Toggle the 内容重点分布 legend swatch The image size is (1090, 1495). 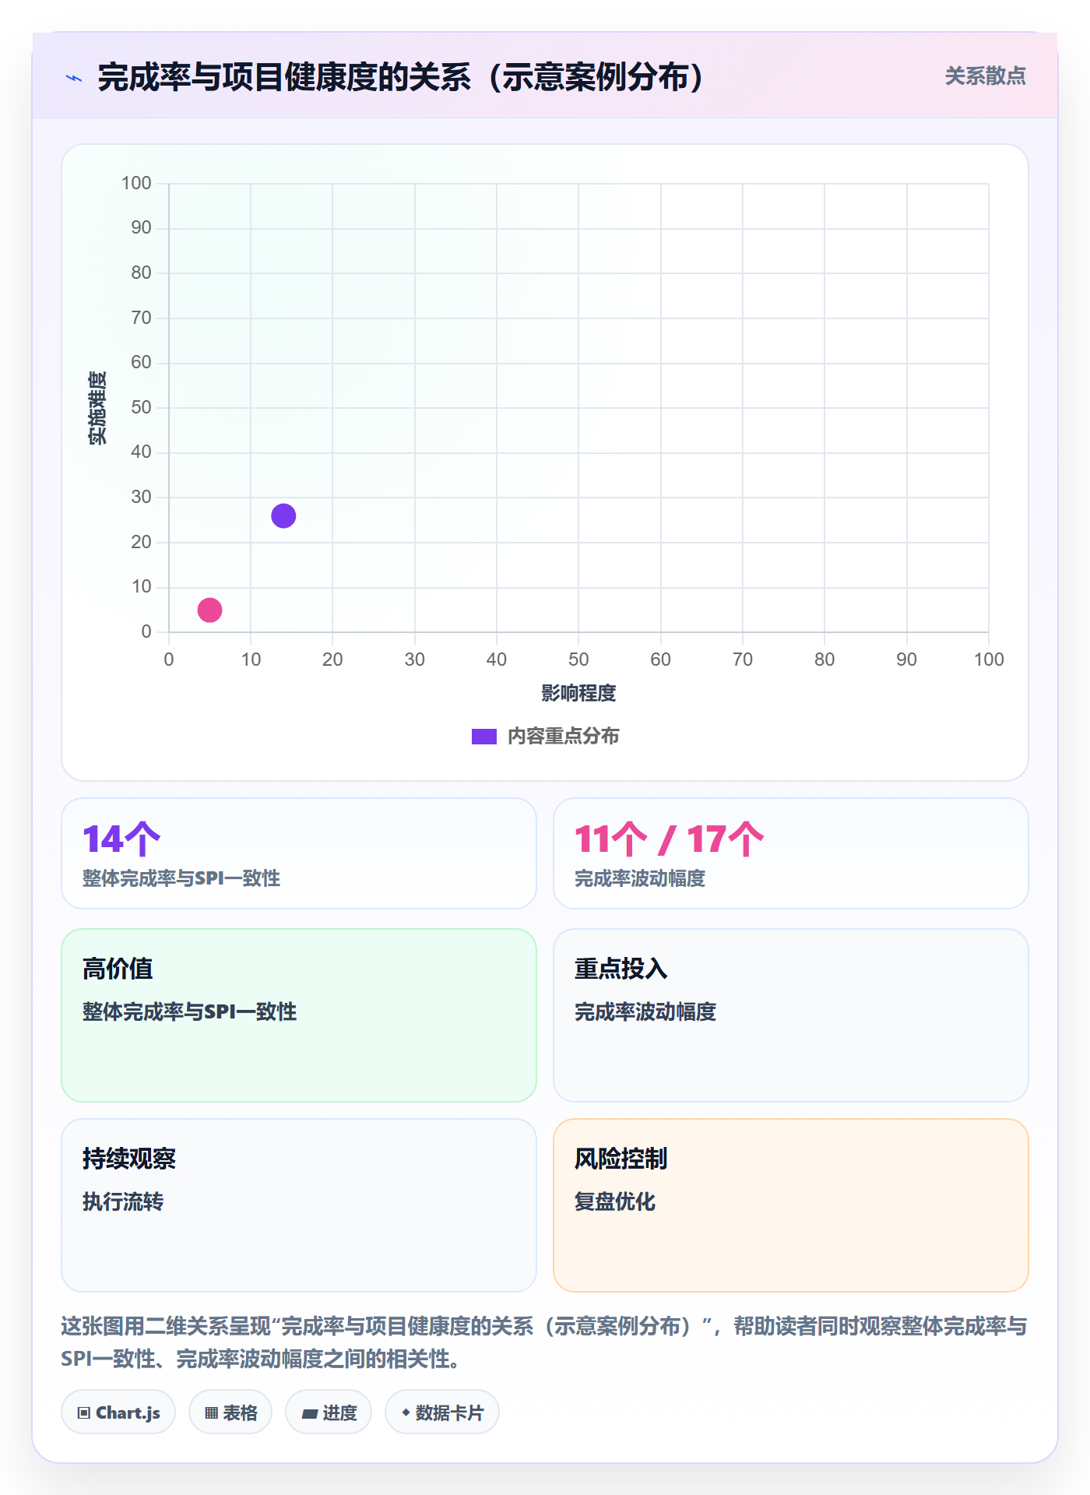[484, 737]
